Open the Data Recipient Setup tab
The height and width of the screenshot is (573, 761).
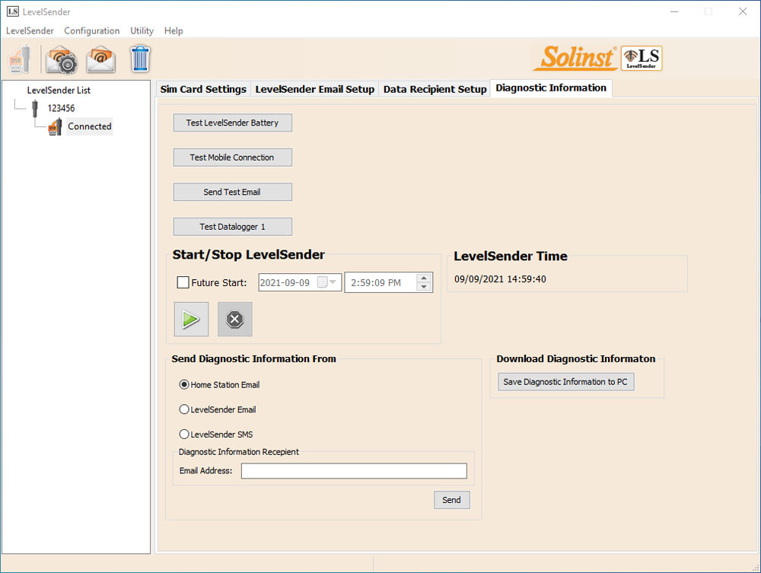pyautogui.click(x=435, y=88)
